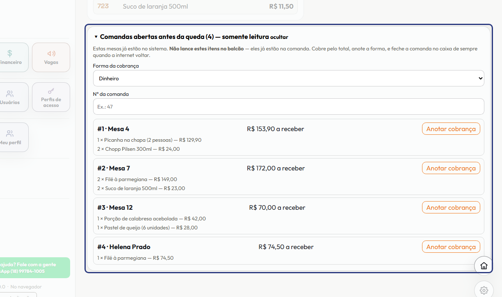The width and height of the screenshot is (502, 297).
Task: Hide the section via the ocultar link
Action: point(279,37)
